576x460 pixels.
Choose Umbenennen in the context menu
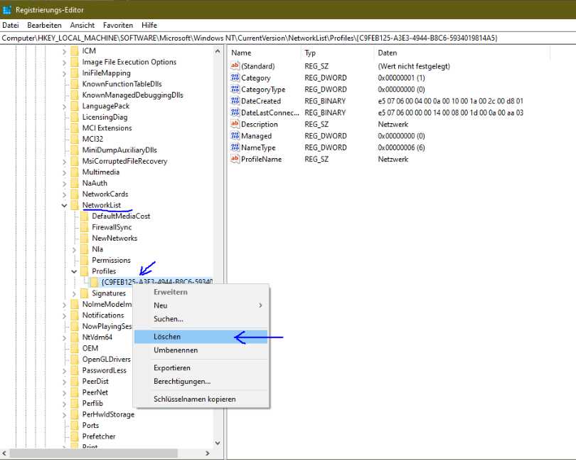[x=201, y=350]
